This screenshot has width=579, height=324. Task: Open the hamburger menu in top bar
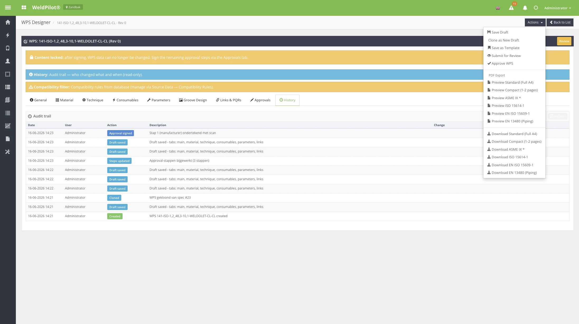[x=8, y=8]
